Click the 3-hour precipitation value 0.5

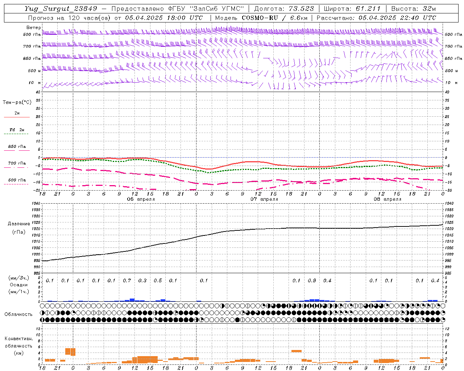point(158,281)
